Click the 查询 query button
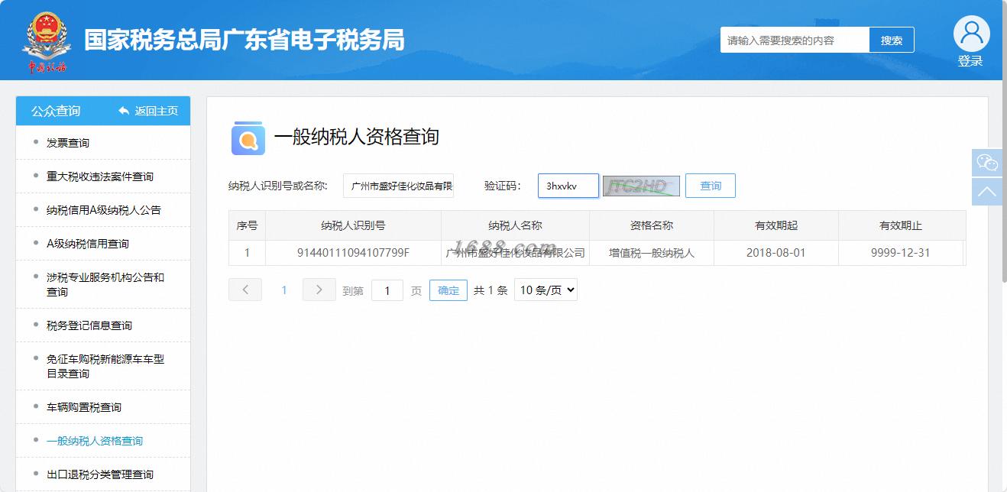The height and width of the screenshot is (492, 1007). (711, 186)
